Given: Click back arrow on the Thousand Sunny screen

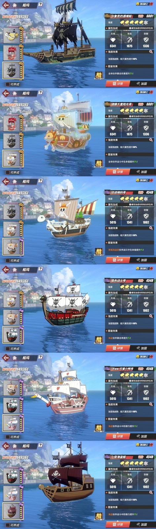Looking at the screenshot, I should tap(6, 93).
